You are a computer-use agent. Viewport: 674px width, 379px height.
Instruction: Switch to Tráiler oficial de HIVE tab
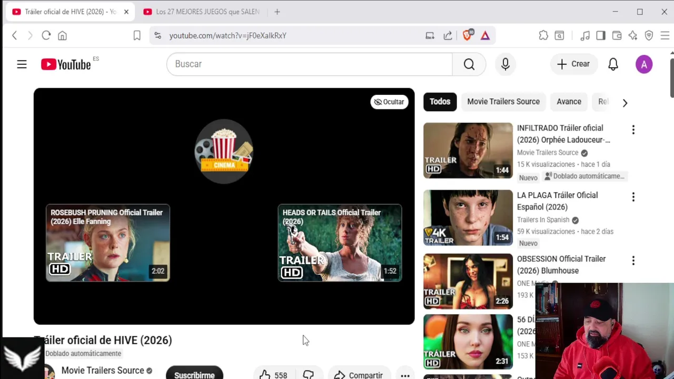(70, 12)
